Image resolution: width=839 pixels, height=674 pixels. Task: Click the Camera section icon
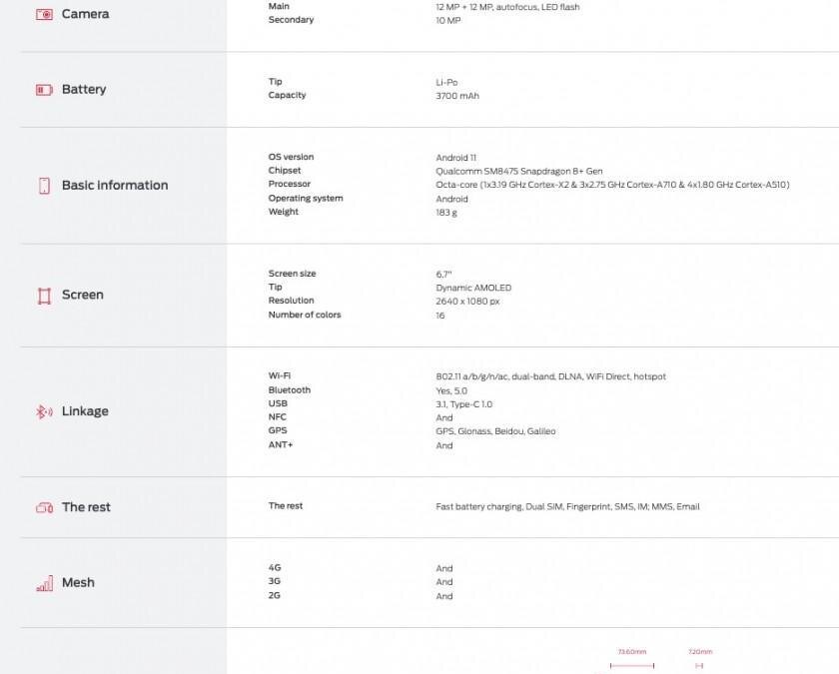point(44,14)
